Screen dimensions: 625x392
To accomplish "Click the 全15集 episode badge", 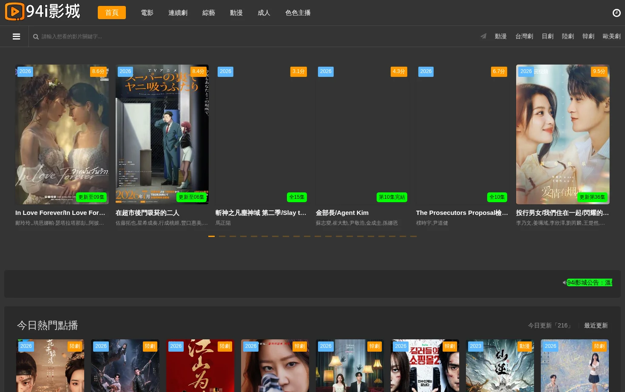I will point(297,197).
